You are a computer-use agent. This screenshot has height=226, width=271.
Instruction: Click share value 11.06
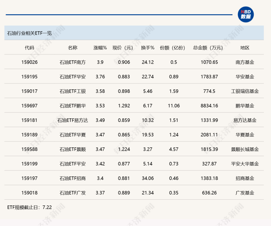174,106
